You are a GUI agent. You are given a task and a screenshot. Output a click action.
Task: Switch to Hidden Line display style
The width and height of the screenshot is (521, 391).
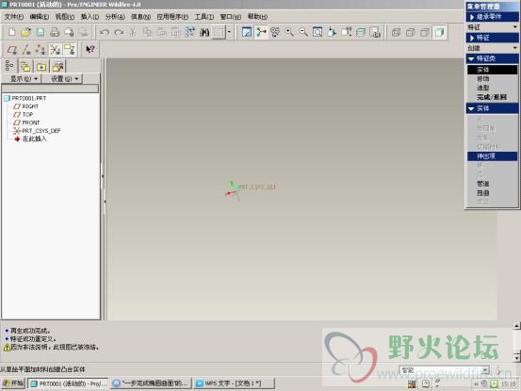(411, 32)
